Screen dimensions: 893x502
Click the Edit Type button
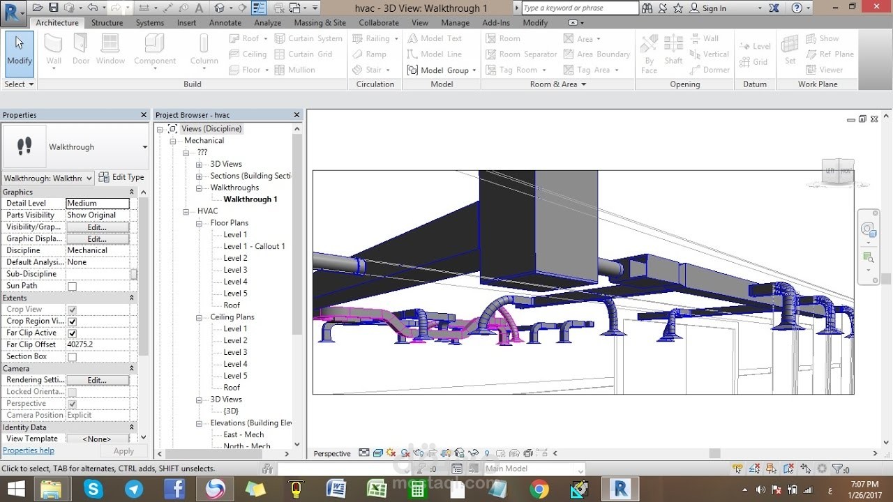click(x=121, y=177)
